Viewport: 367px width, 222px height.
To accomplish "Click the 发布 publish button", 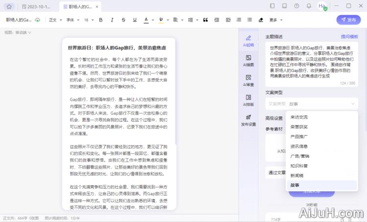I will pyautogui.click(x=348, y=20).
